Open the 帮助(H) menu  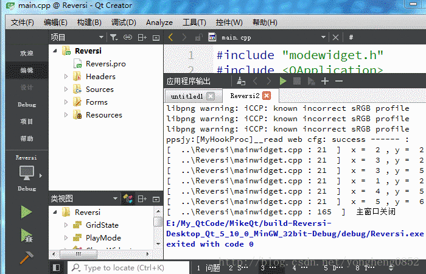coord(265,23)
